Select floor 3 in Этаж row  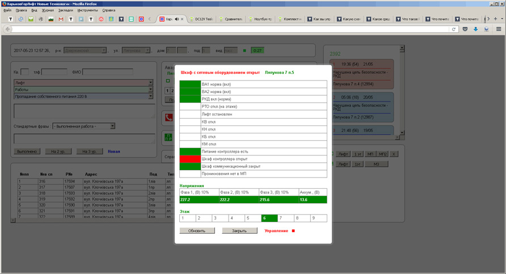coord(220,218)
